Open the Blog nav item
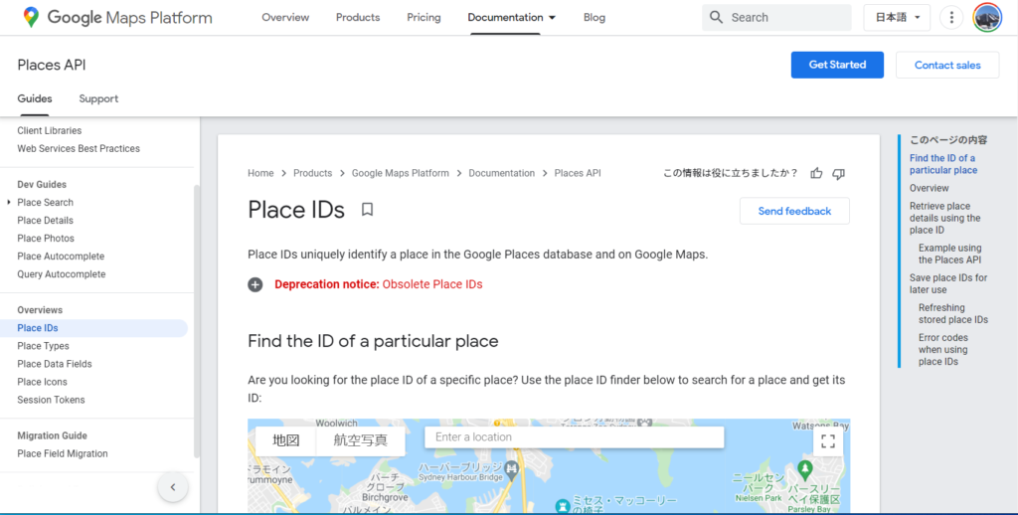Image resolution: width=1018 pixels, height=515 pixels. [594, 18]
